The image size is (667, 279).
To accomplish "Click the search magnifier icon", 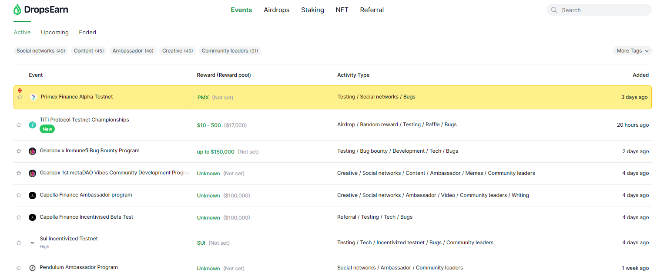I will point(554,10).
